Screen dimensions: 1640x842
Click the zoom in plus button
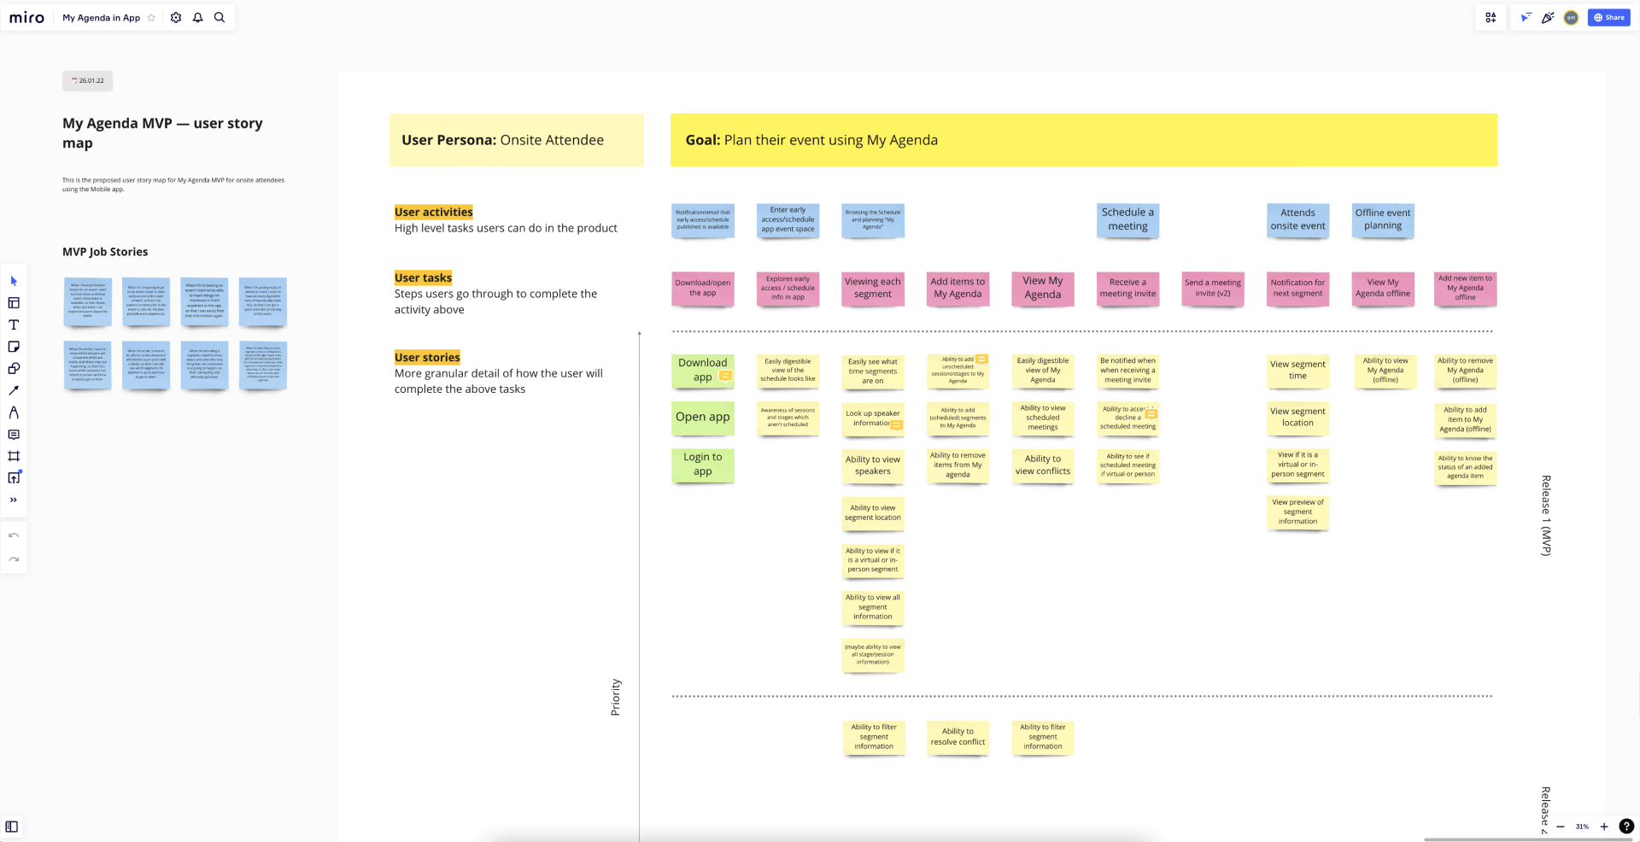pyautogui.click(x=1604, y=827)
